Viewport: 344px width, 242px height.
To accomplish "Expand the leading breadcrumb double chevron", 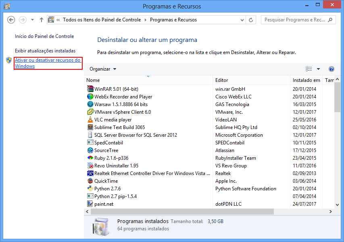I will [58, 20].
